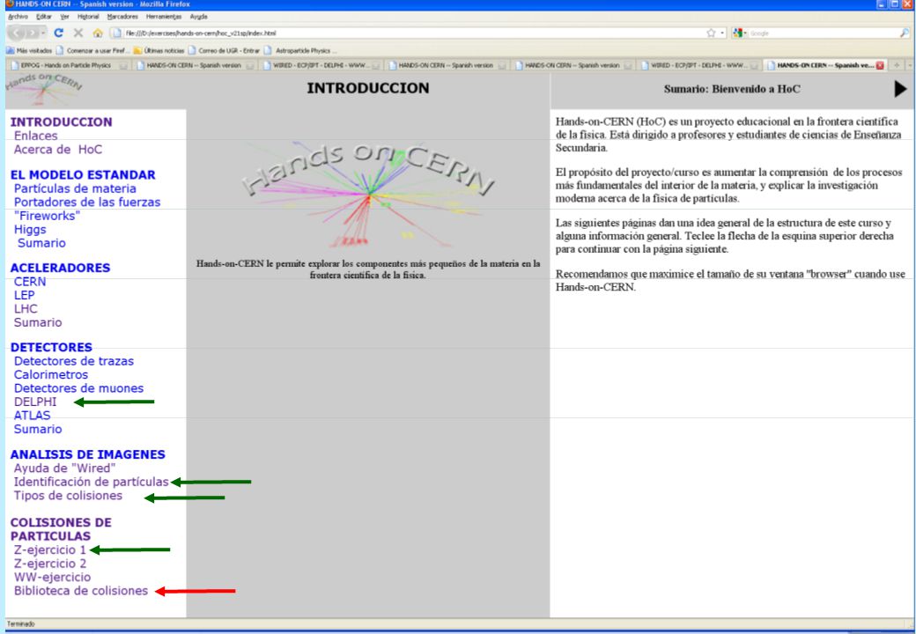916x634 pixels.
Task: Open the Historial menu
Action: (x=88, y=17)
